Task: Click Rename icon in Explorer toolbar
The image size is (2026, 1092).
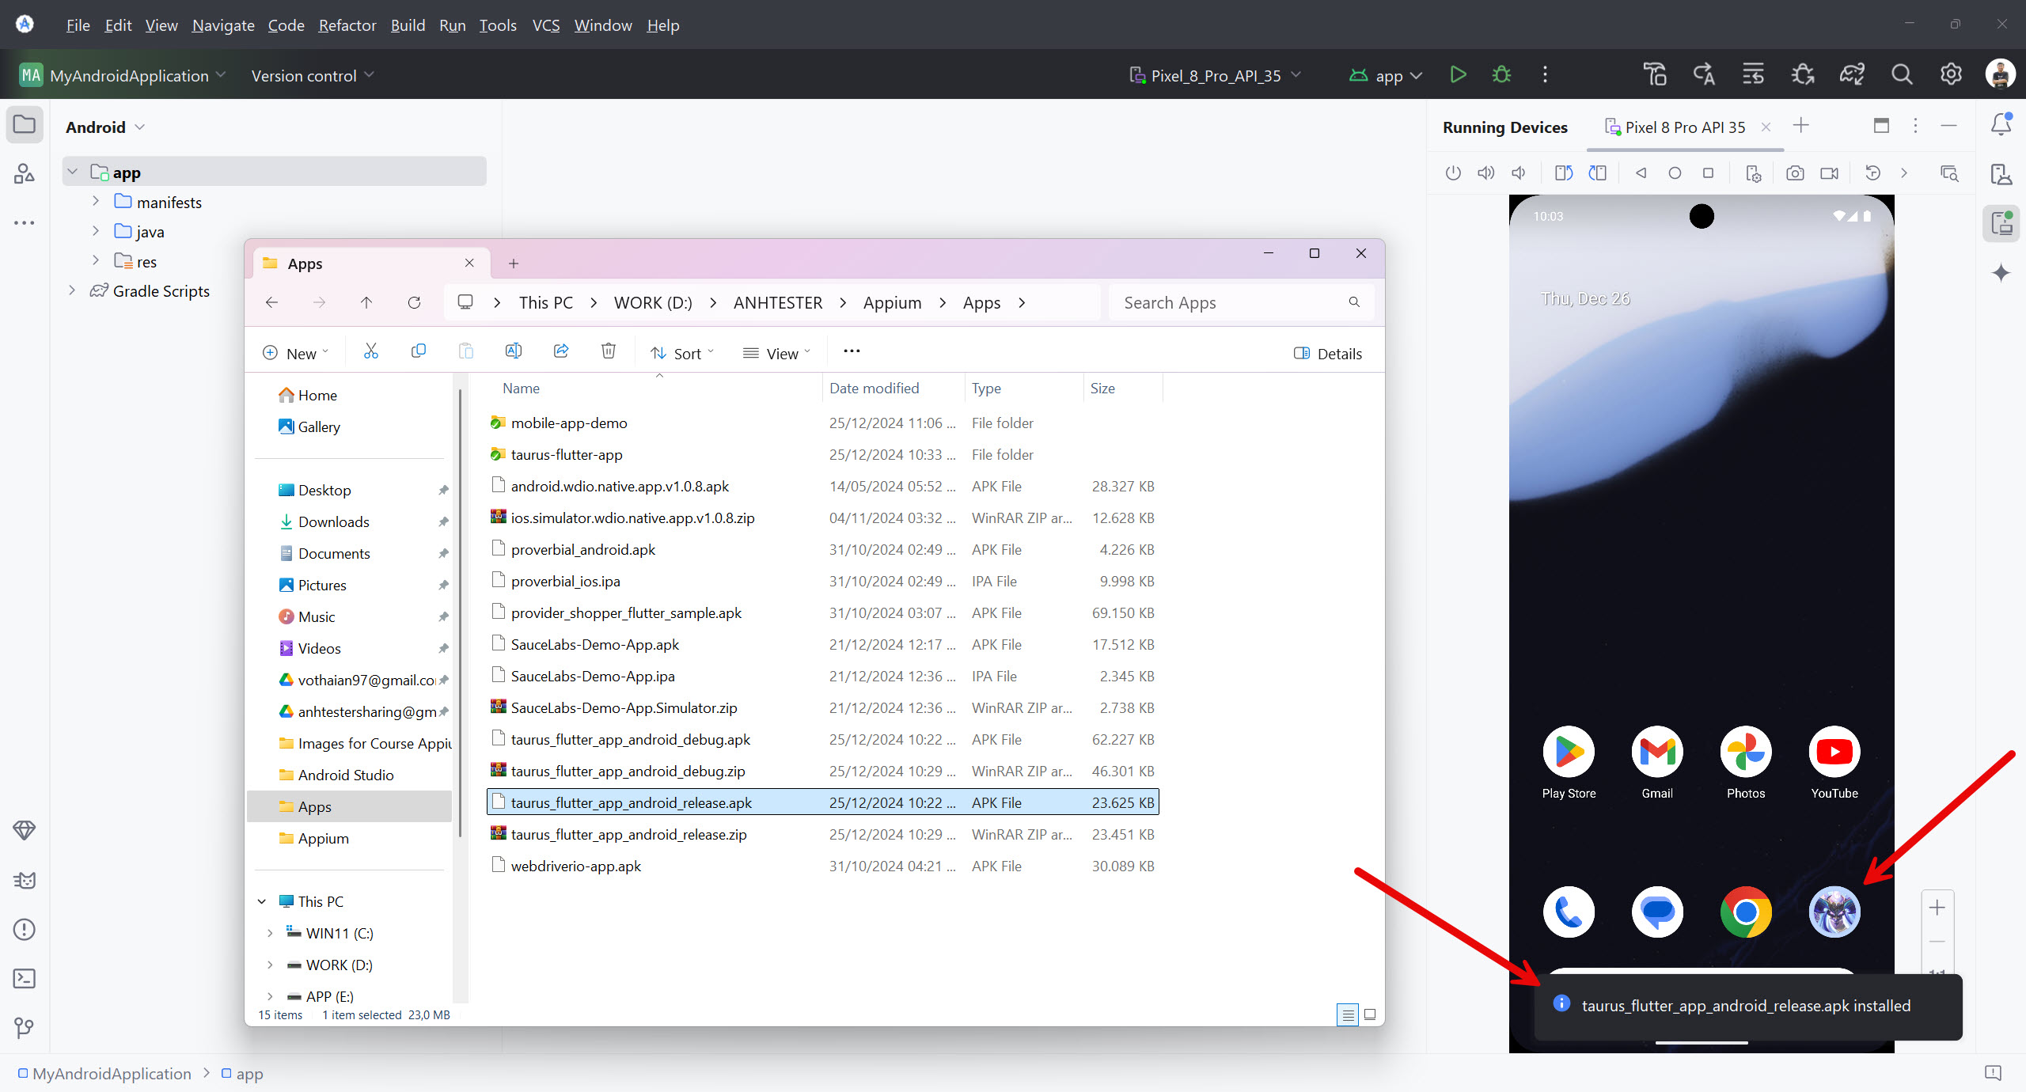Action: tap(513, 351)
